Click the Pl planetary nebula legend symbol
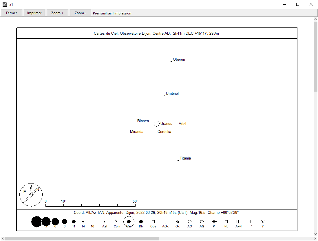 [x=214, y=222]
